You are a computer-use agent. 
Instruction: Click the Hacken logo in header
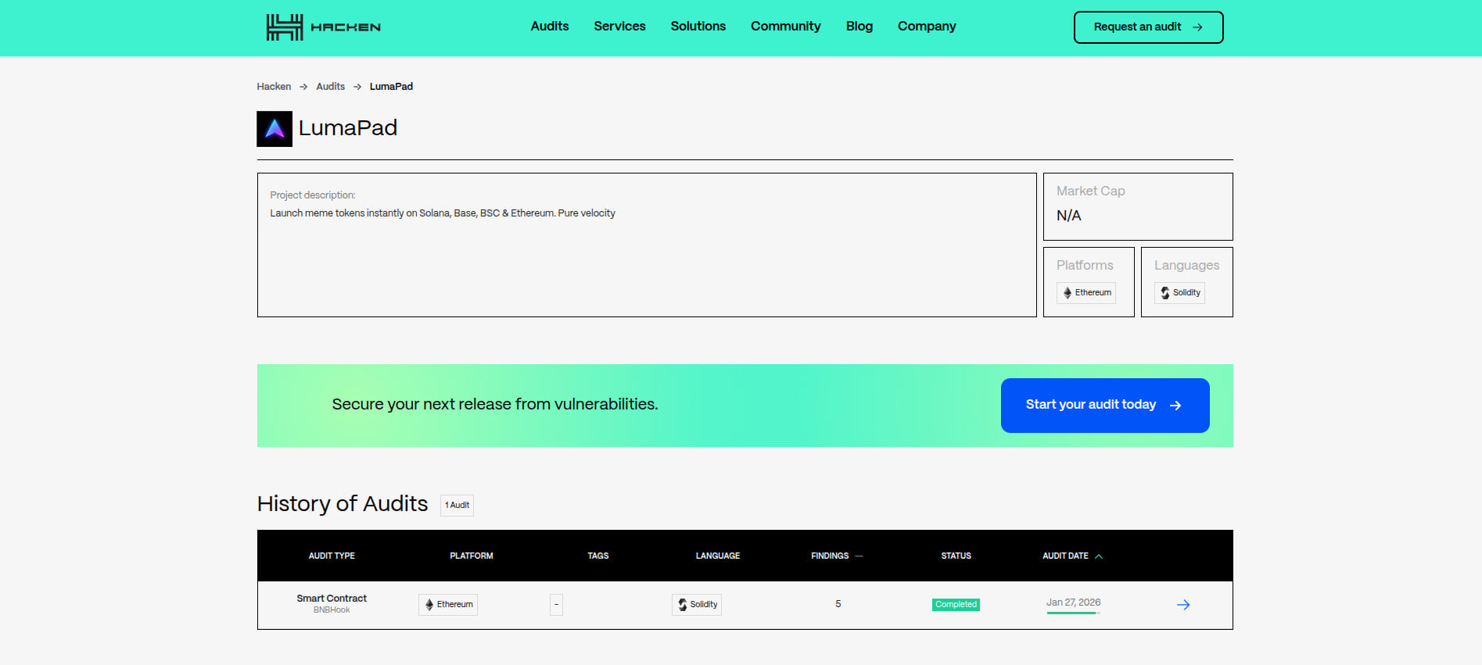(323, 27)
